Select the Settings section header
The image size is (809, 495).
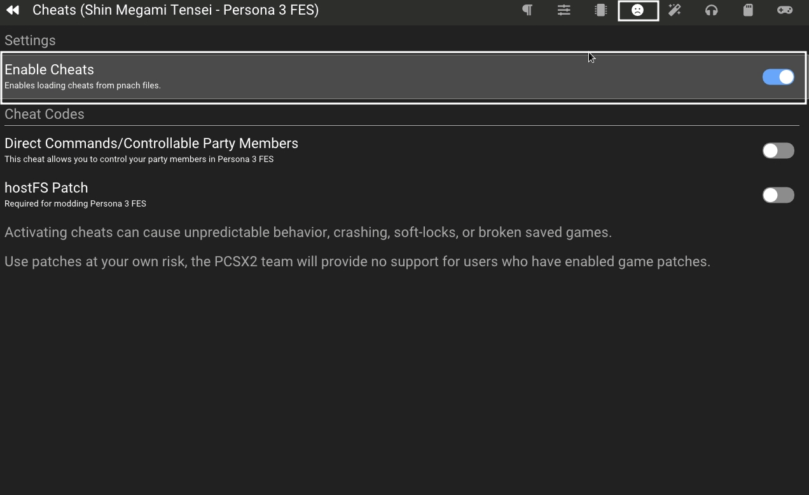pyautogui.click(x=30, y=40)
